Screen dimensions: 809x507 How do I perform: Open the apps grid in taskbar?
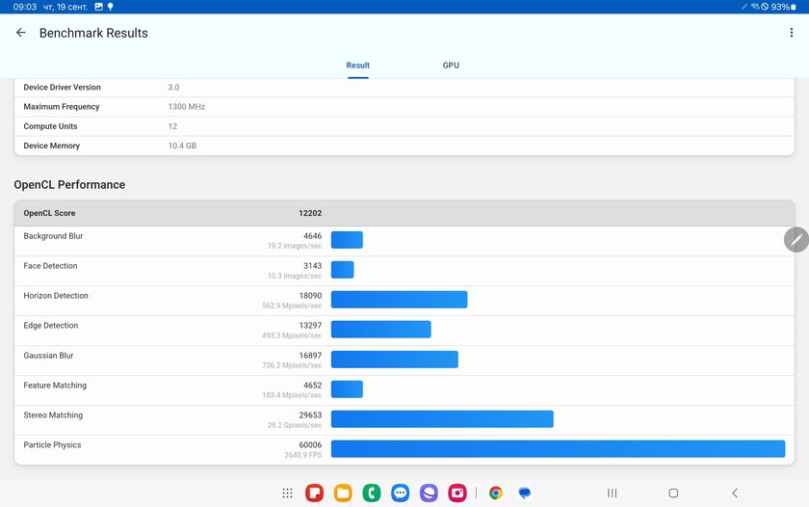(287, 494)
